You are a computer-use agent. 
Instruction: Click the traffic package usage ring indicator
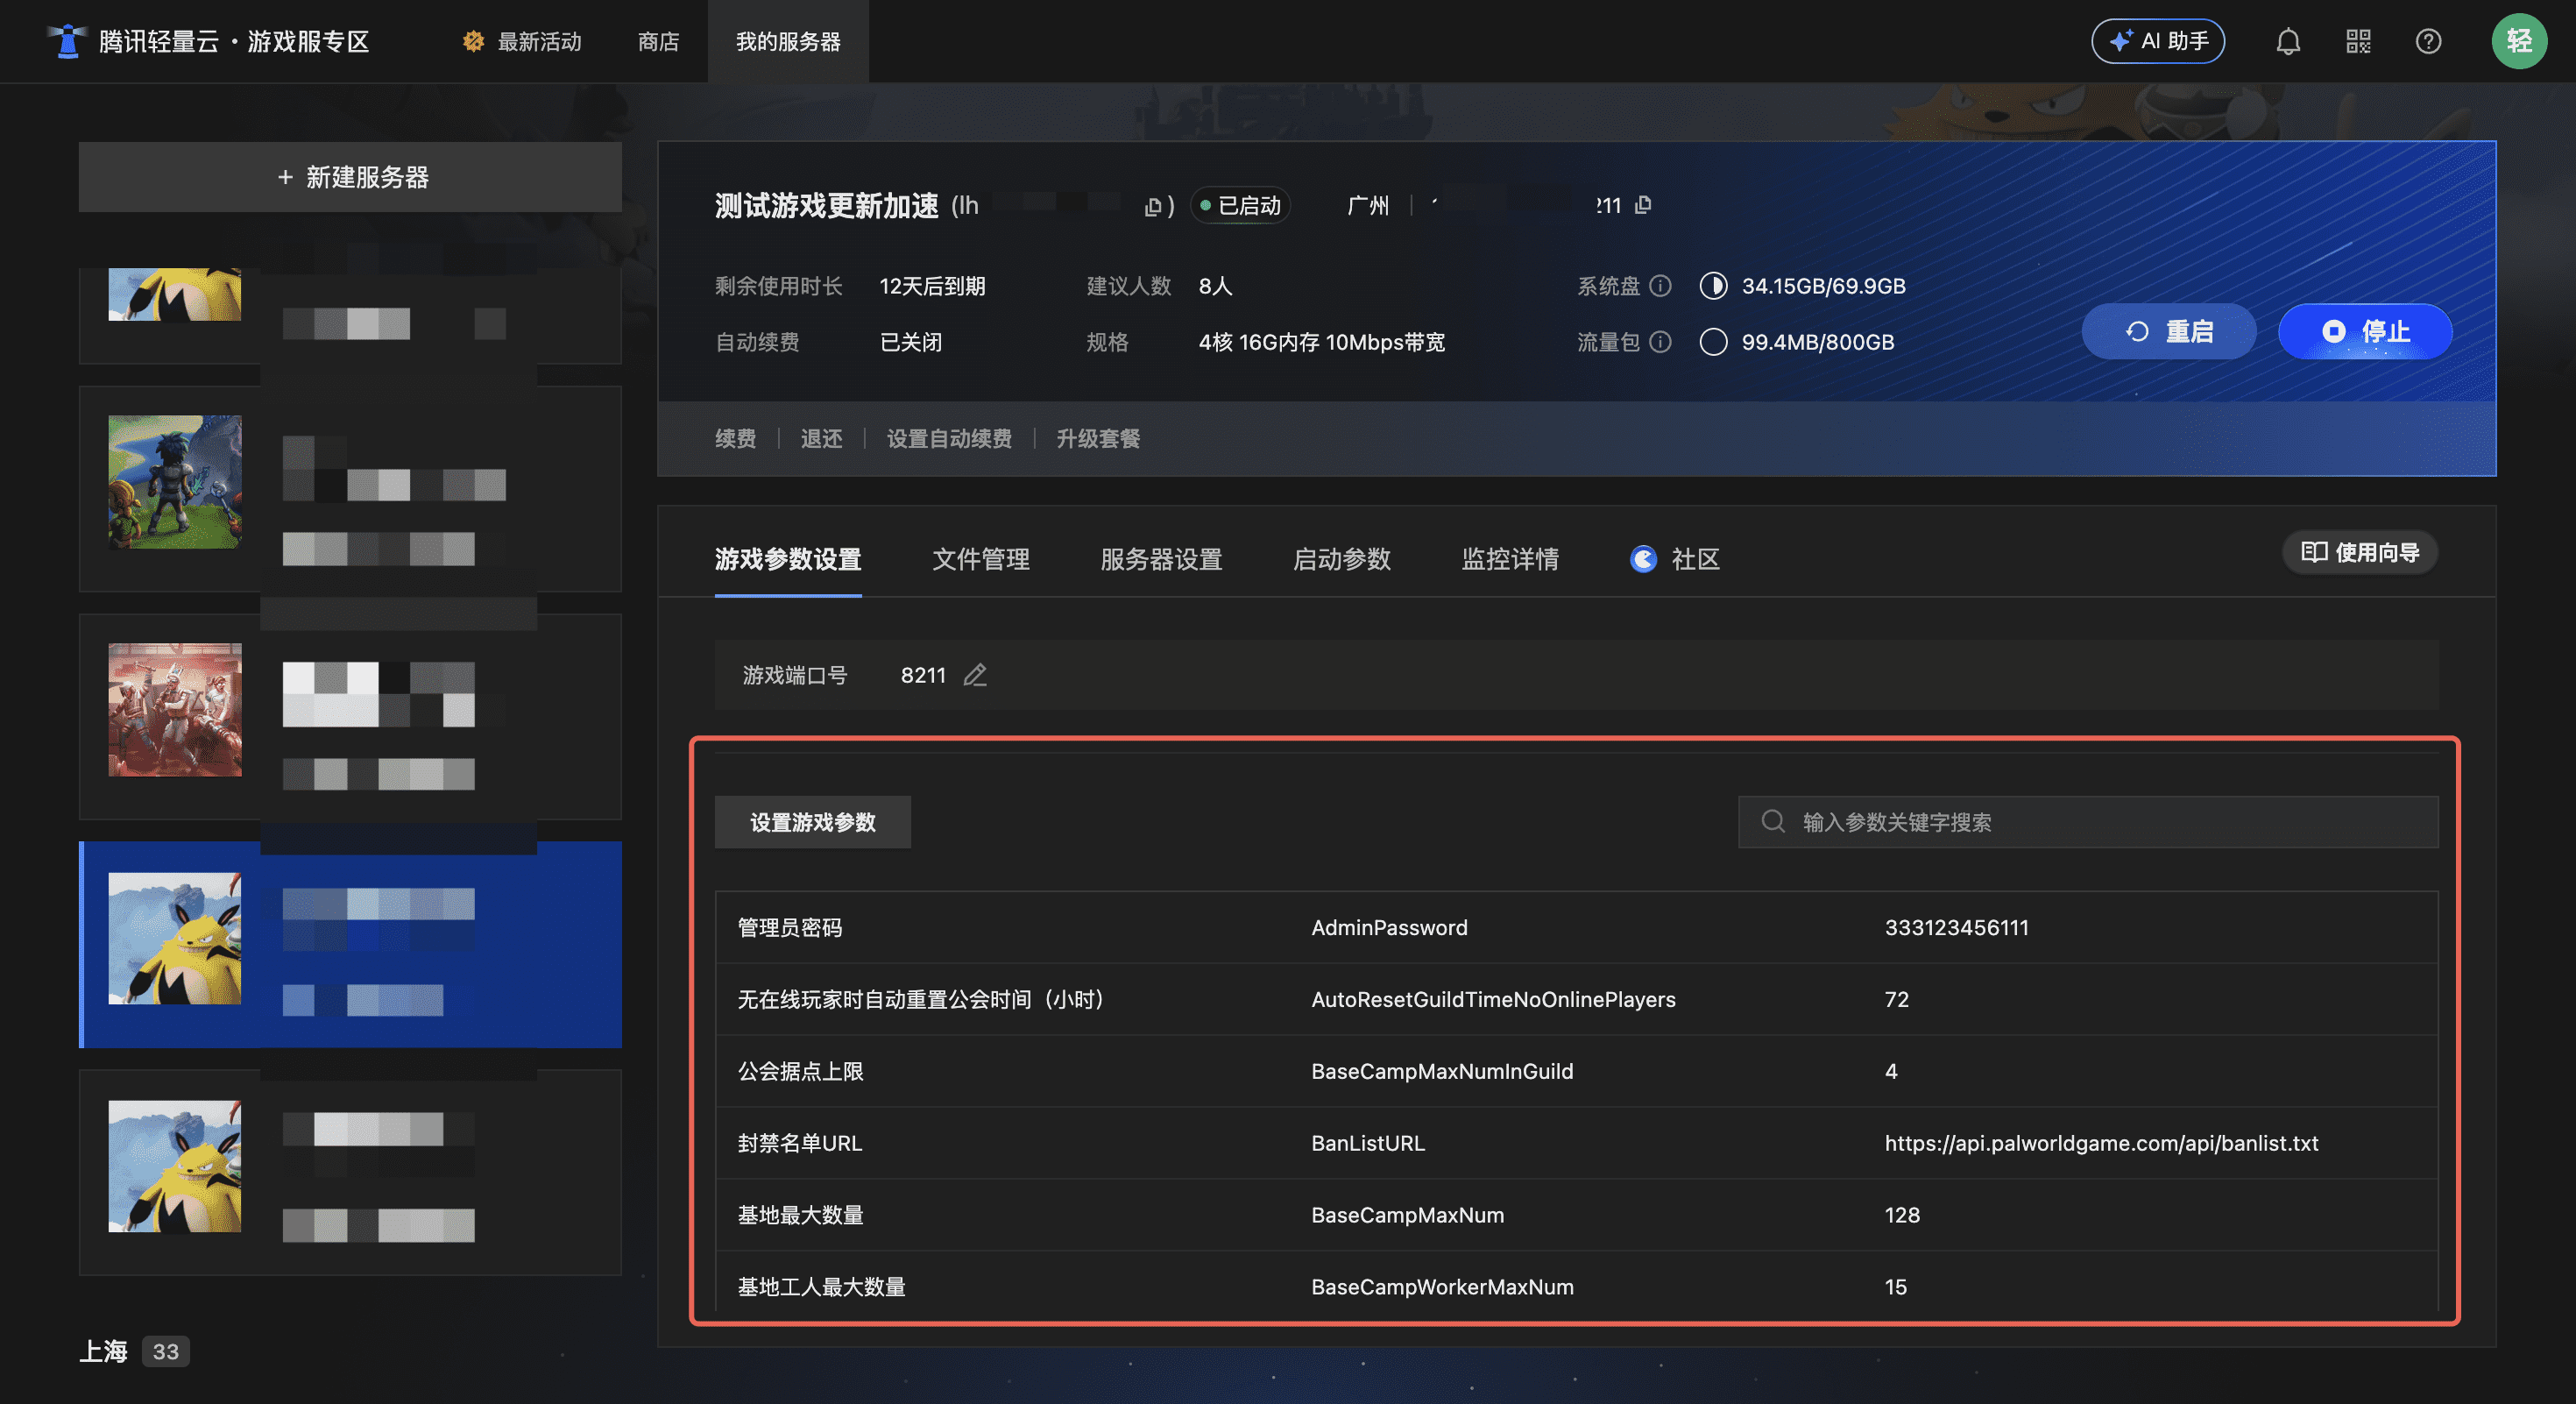(x=1713, y=342)
